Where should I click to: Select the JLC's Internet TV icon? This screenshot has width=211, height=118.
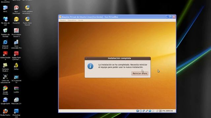pos(16,79)
